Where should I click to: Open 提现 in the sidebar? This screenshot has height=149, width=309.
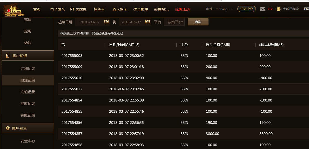pos(28,31)
